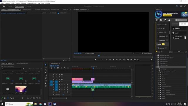Click the GOOGLE text layer entry
The width and height of the screenshot is (188, 106).
[x=179, y=29]
